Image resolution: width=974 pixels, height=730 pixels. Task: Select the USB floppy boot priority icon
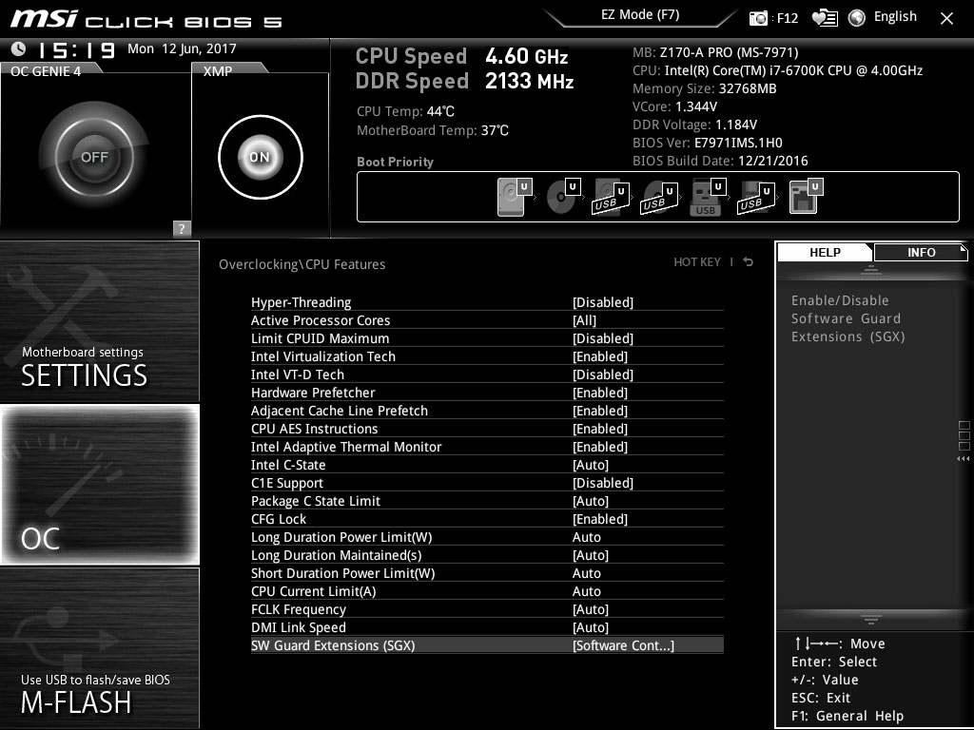click(x=756, y=198)
